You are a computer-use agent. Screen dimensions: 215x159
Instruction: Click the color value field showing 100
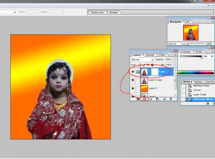coord(207,56)
